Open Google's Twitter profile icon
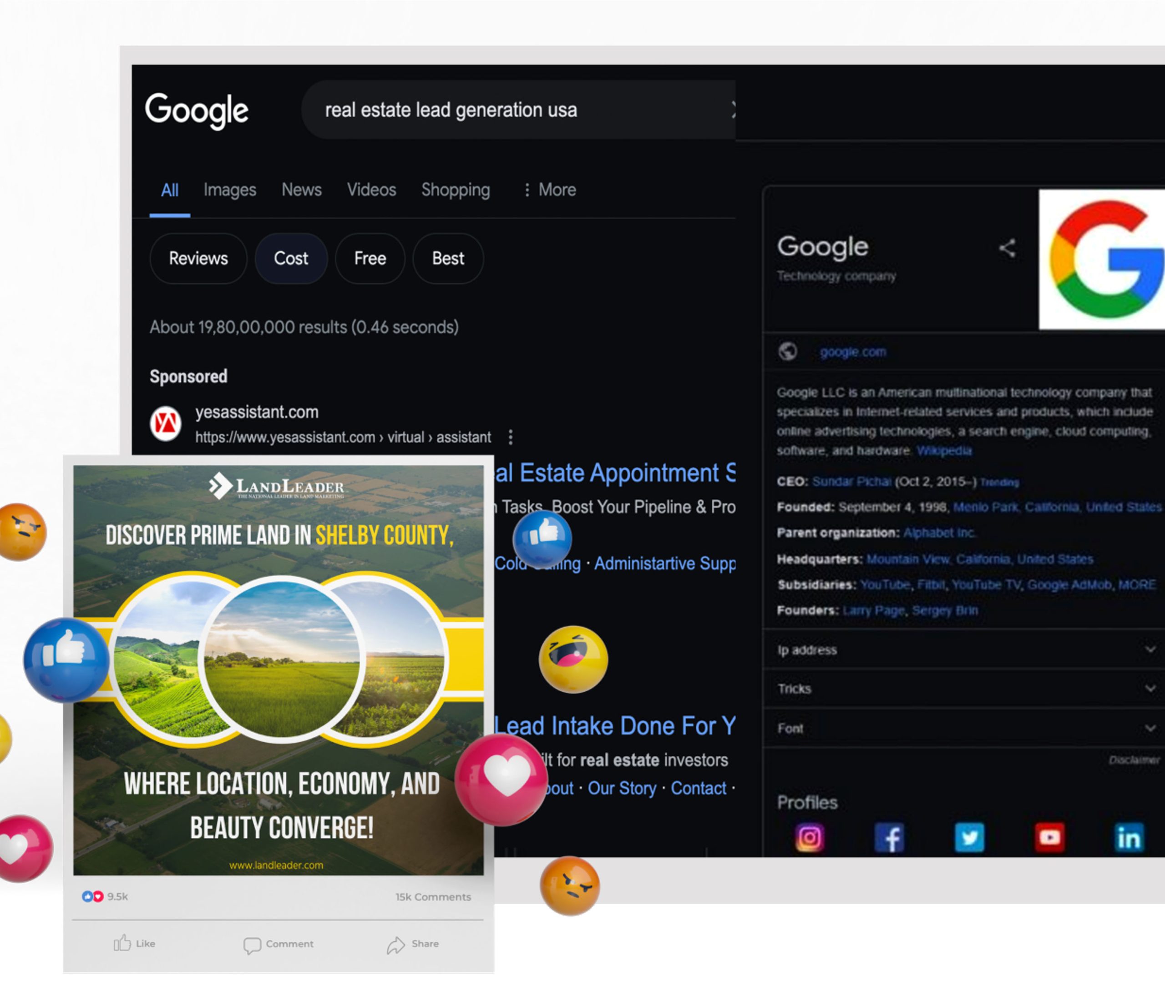 [969, 837]
